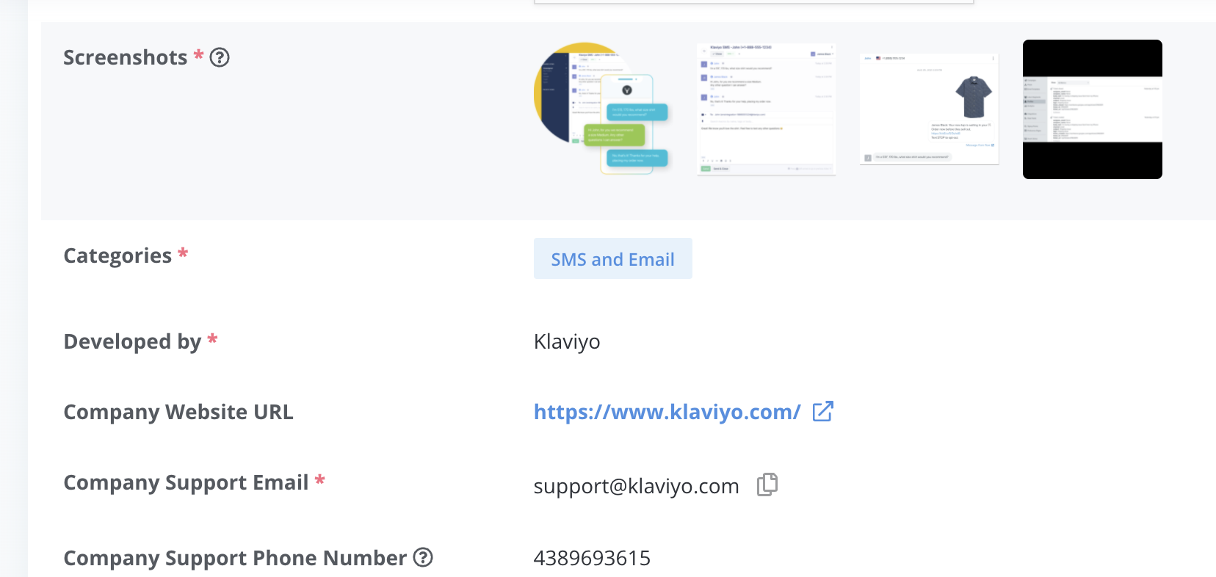
Task: Open the first screenshot with chat bubbles
Action: [x=604, y=109]
